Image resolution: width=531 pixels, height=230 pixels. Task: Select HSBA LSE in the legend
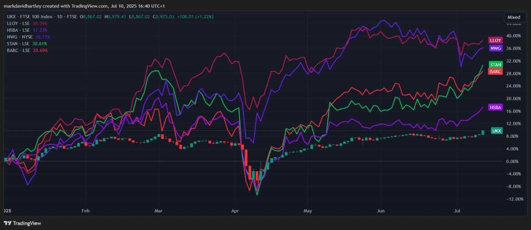click(x=18, y=30)
